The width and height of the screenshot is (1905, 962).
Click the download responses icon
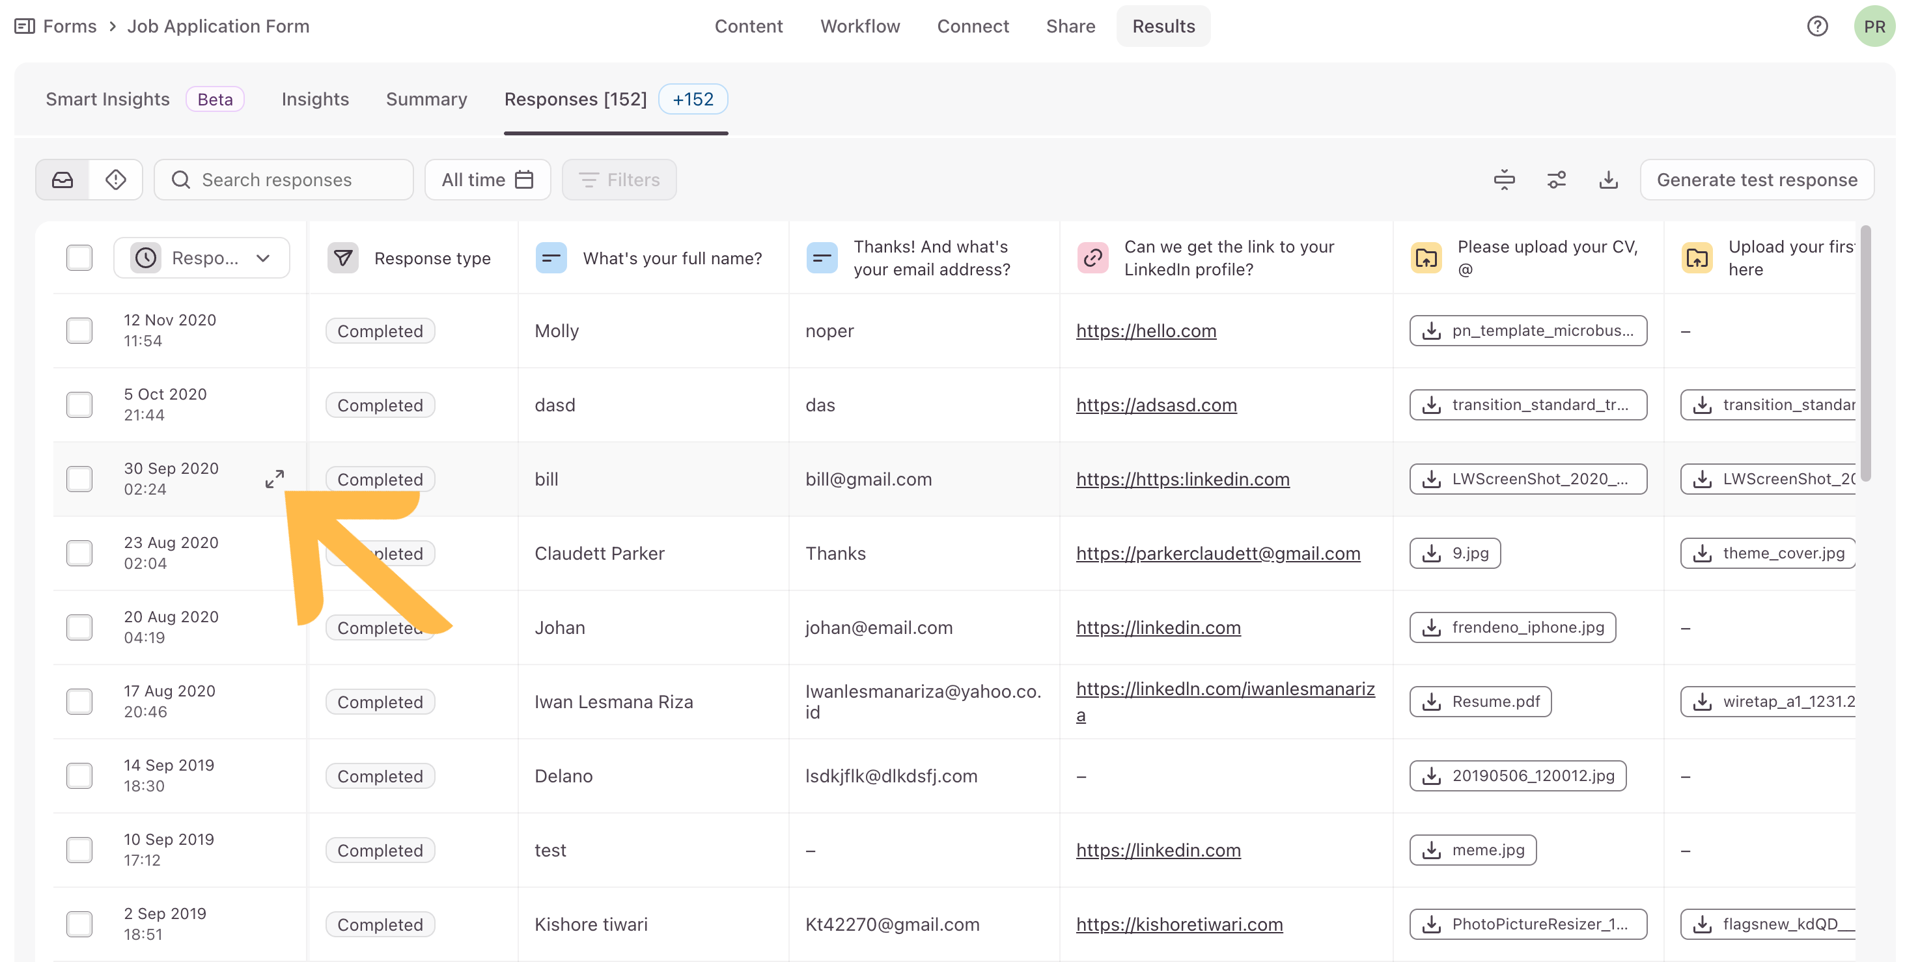click(1609, 180)
